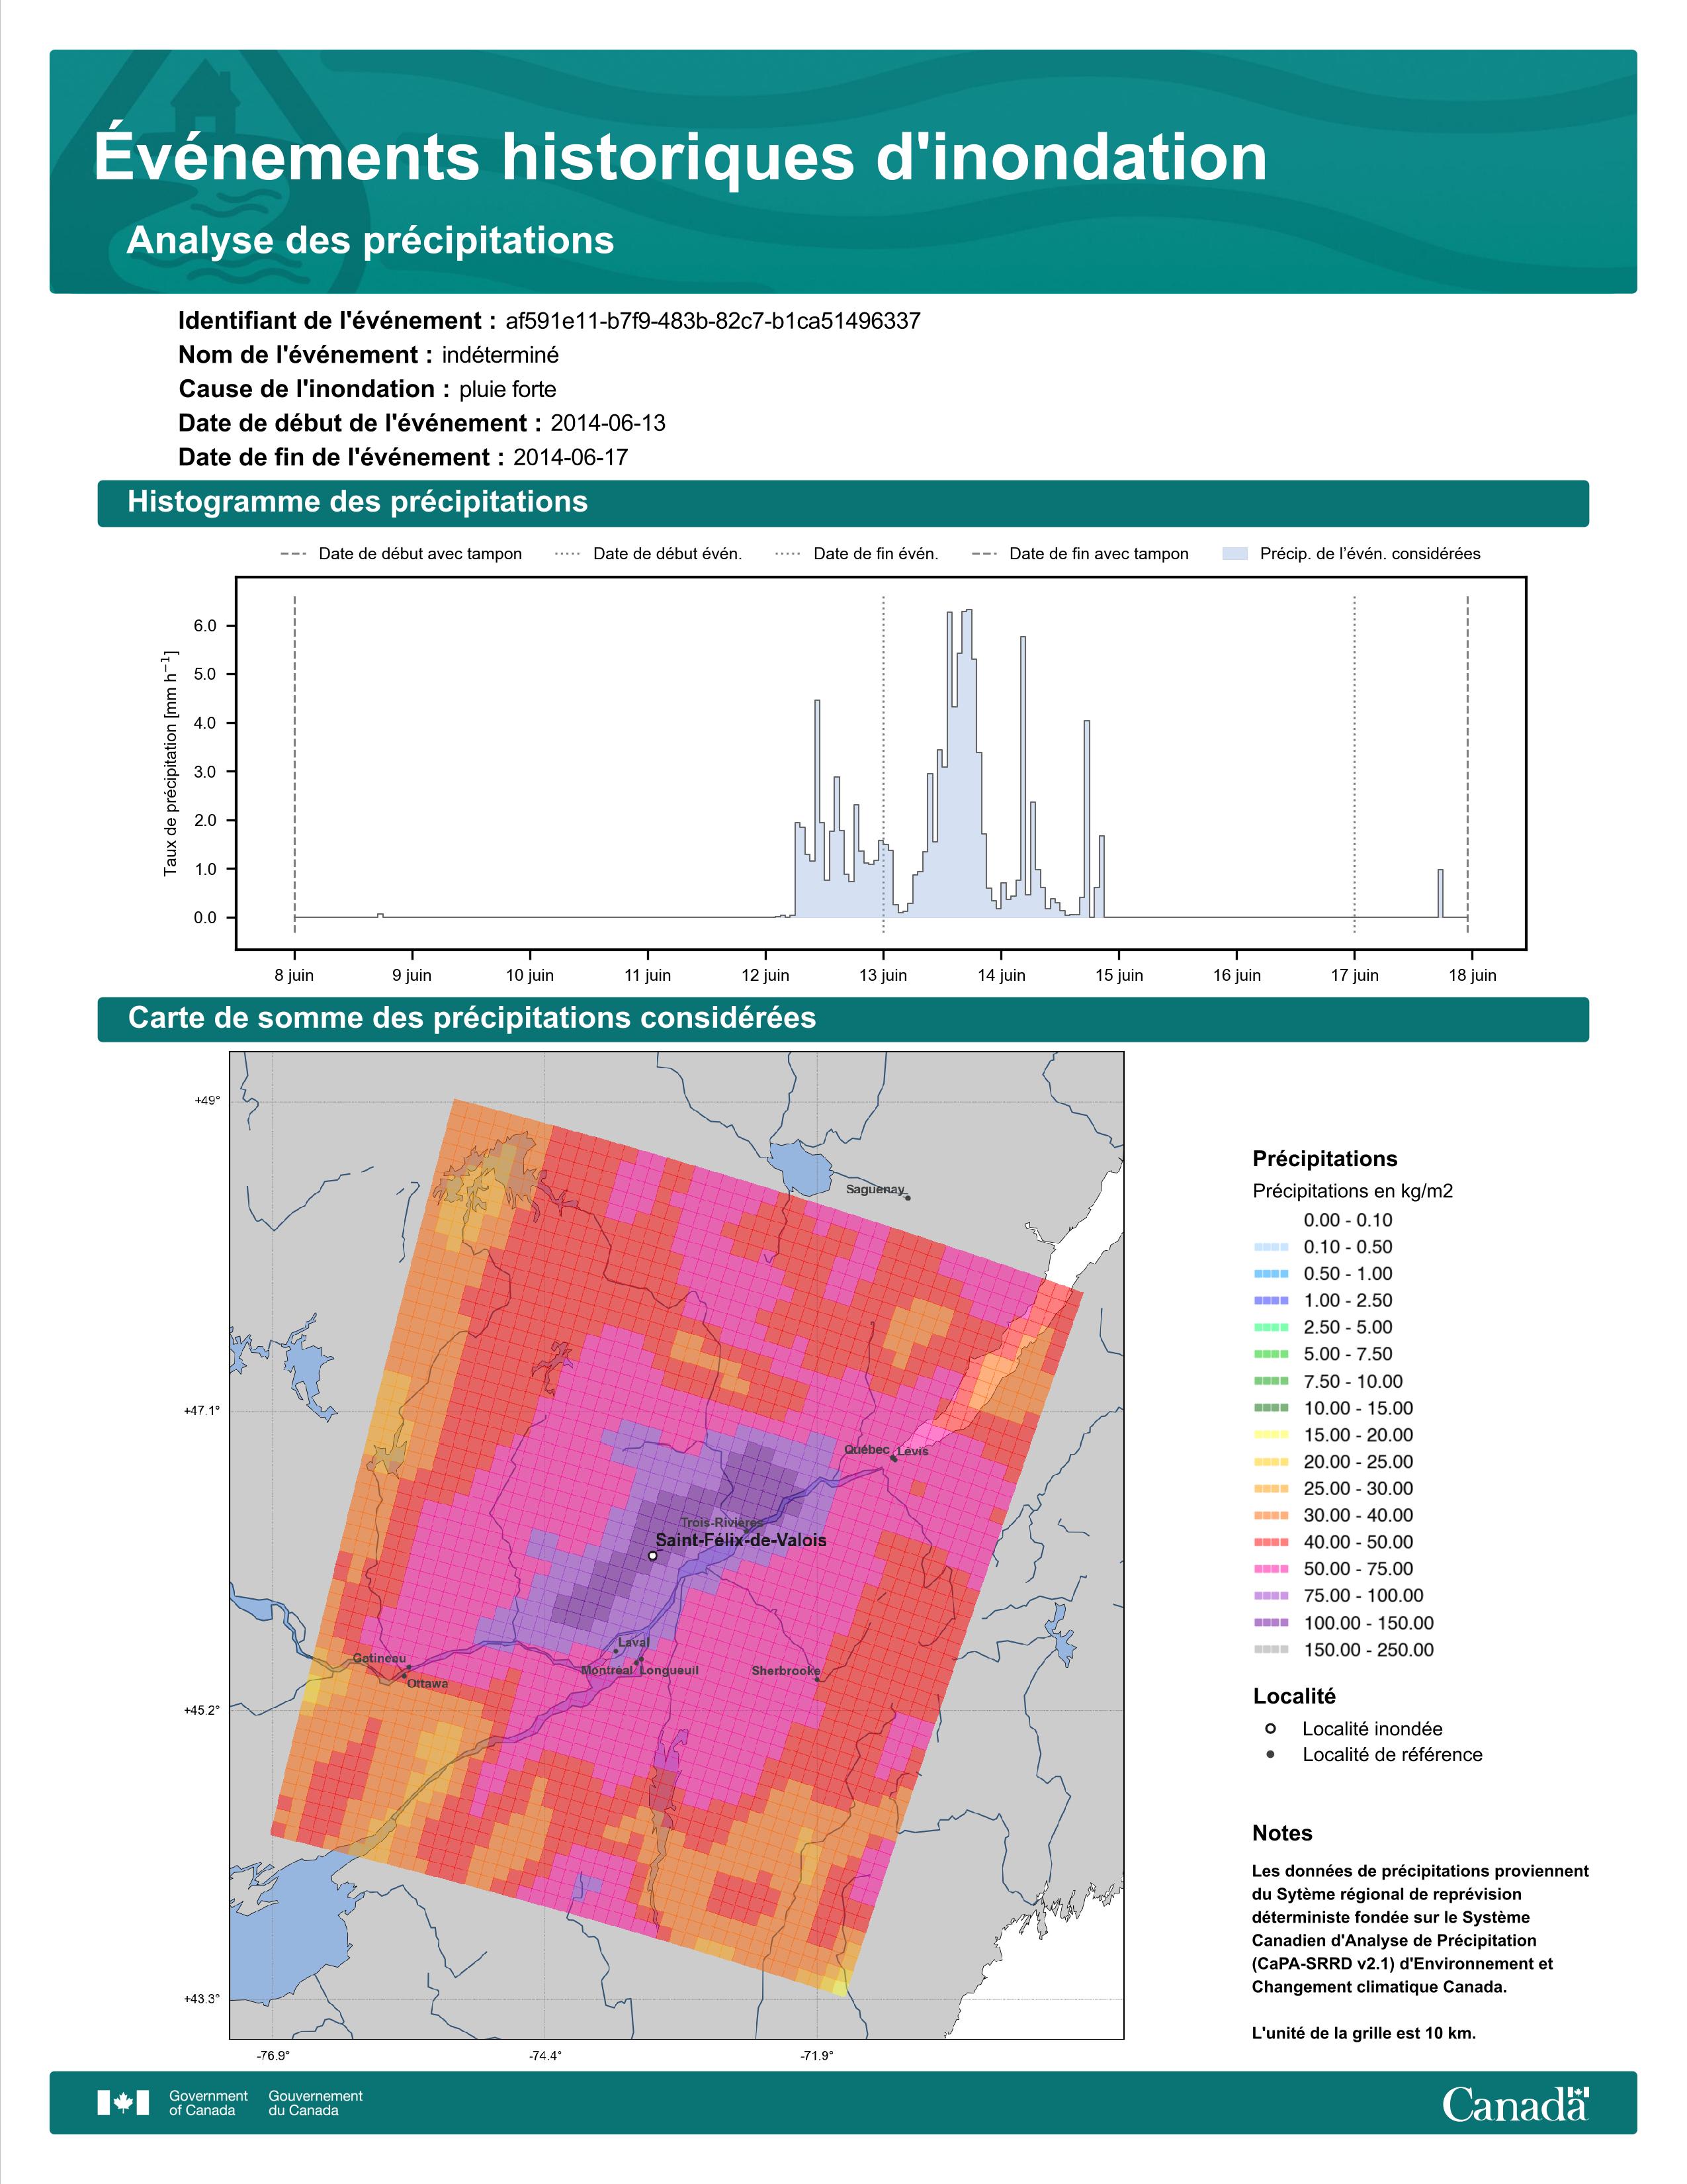The width and height of the screenshot is (1687, 2184).
Task: Click the Laval city label on map
Action: [634, 1642]
